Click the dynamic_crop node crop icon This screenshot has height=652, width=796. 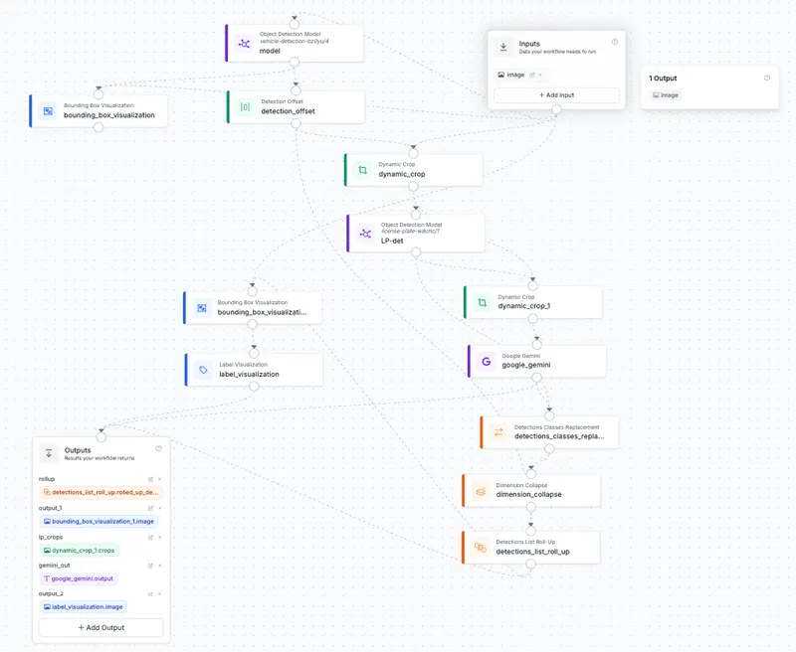click(362, 170)
